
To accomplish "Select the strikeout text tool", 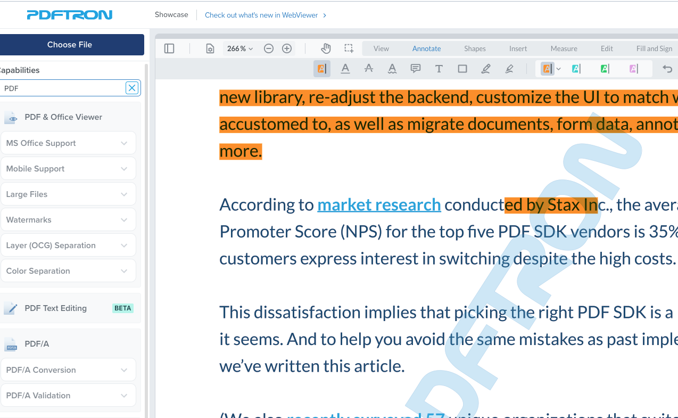I will [x=368, y=69].
